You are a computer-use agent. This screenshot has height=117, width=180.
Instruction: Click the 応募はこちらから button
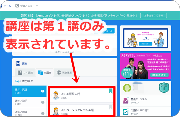[x=159, y=75]
